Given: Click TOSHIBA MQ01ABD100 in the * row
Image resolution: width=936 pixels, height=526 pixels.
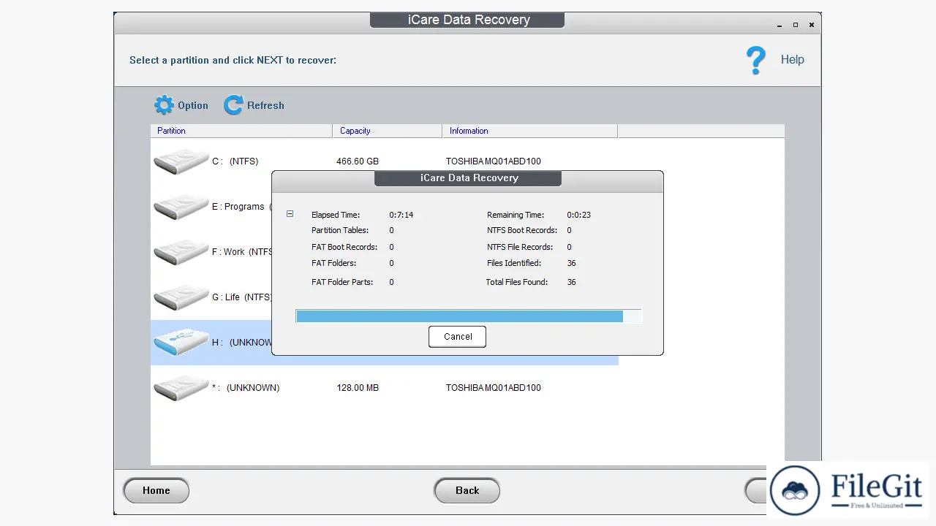Looking at the screenshot, I should (x=494, y=388).
